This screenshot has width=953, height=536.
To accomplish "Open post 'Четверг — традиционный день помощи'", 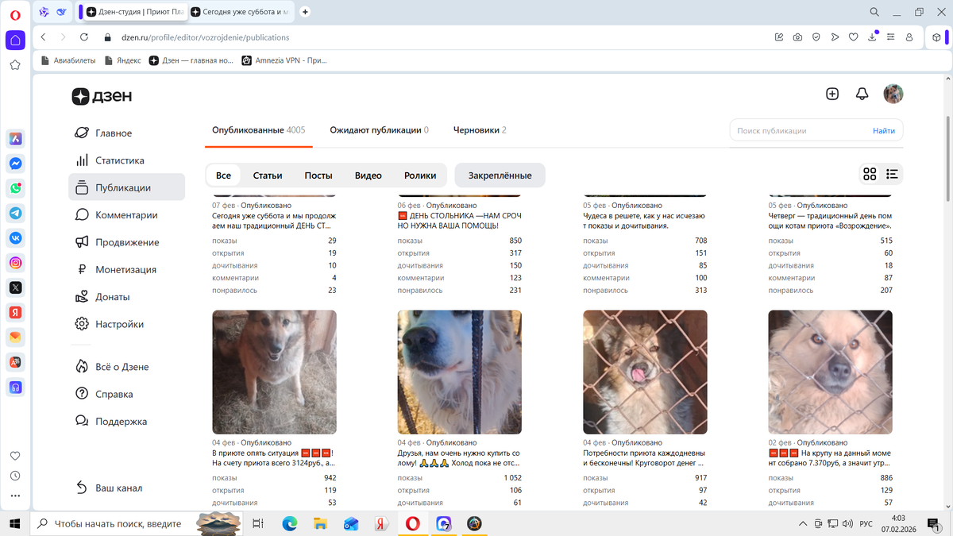I will point(831,221).
